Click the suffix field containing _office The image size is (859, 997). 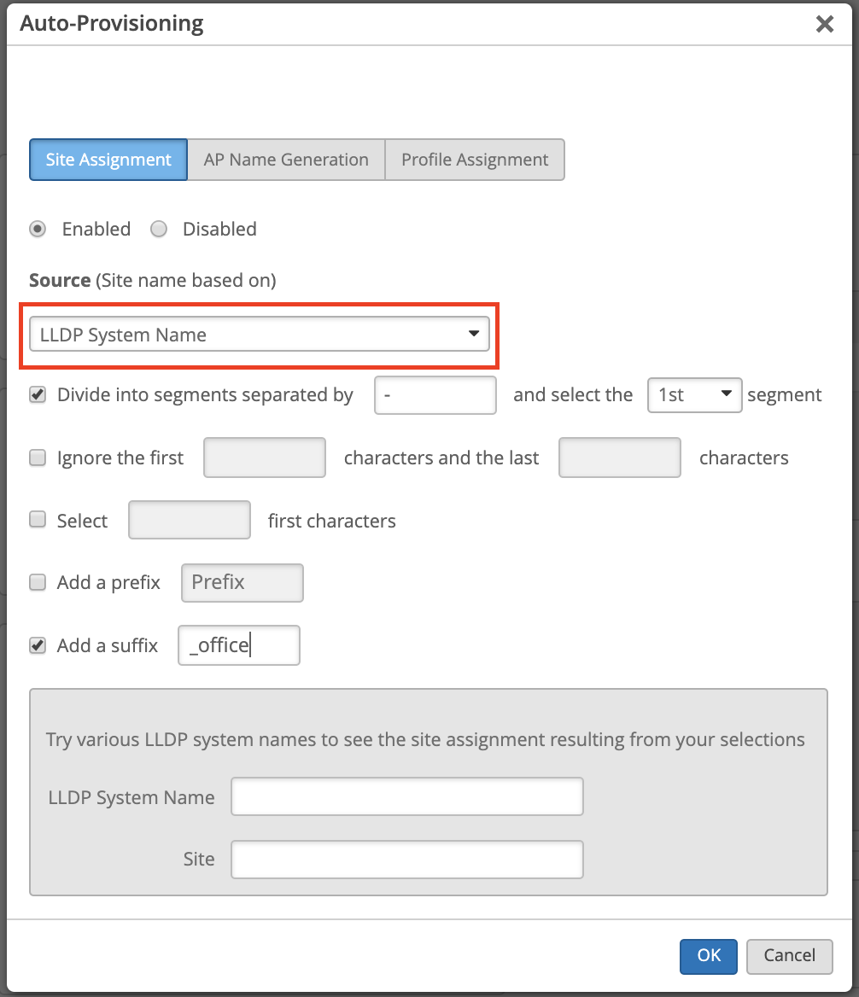pos(238,645)
